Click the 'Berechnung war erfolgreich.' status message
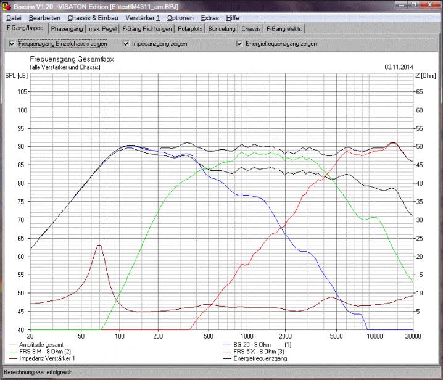The height and width of the screenshot is (380, 443). click(38, 372)
